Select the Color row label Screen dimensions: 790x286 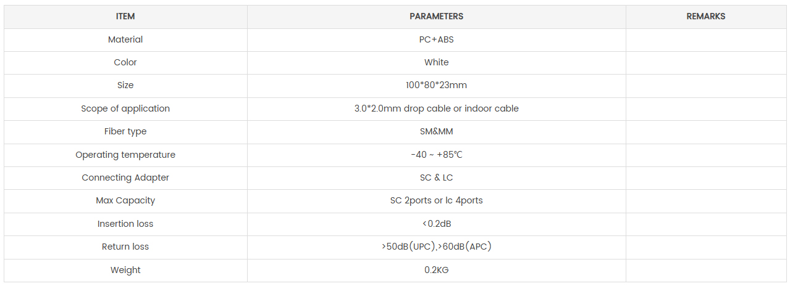[125, 62]
